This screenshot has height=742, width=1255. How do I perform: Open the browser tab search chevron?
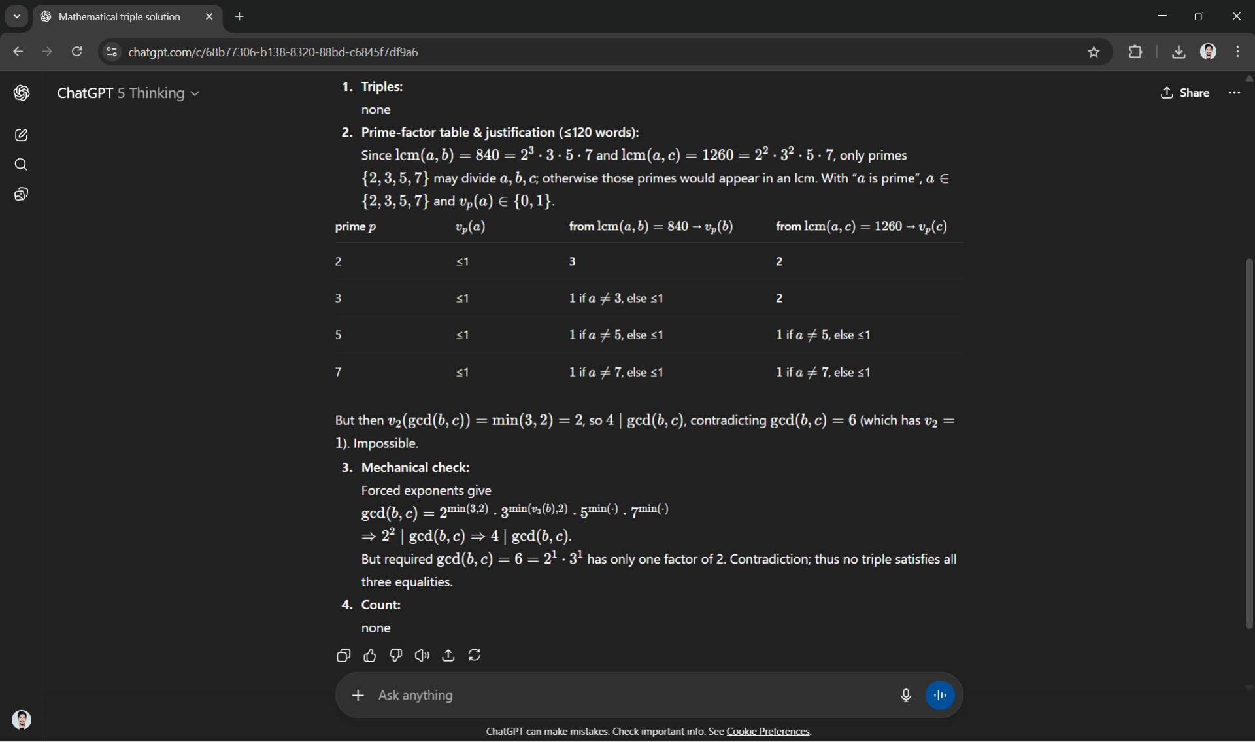tap(16, 16)
